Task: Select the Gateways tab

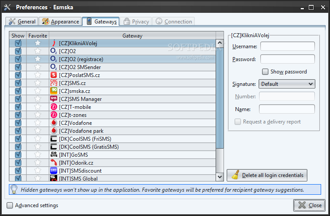Action: [101, 21]
